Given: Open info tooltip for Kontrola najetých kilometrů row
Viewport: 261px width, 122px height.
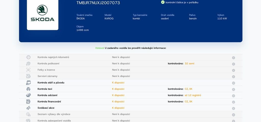Looking at the screenshot, I should tap(233, 58).
